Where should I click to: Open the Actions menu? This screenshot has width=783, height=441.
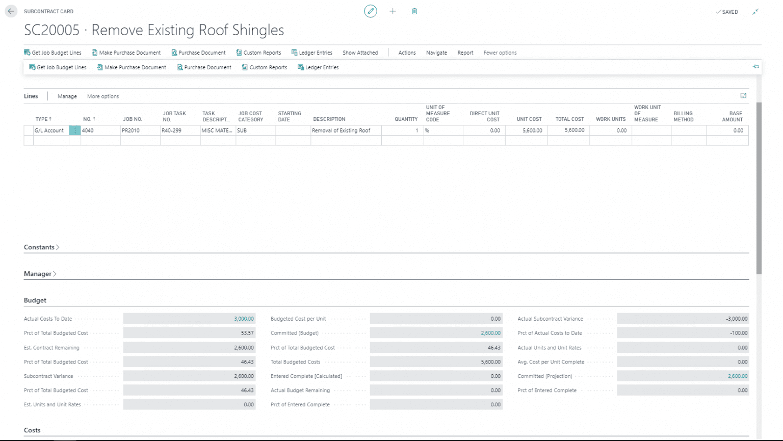(407, 53)
